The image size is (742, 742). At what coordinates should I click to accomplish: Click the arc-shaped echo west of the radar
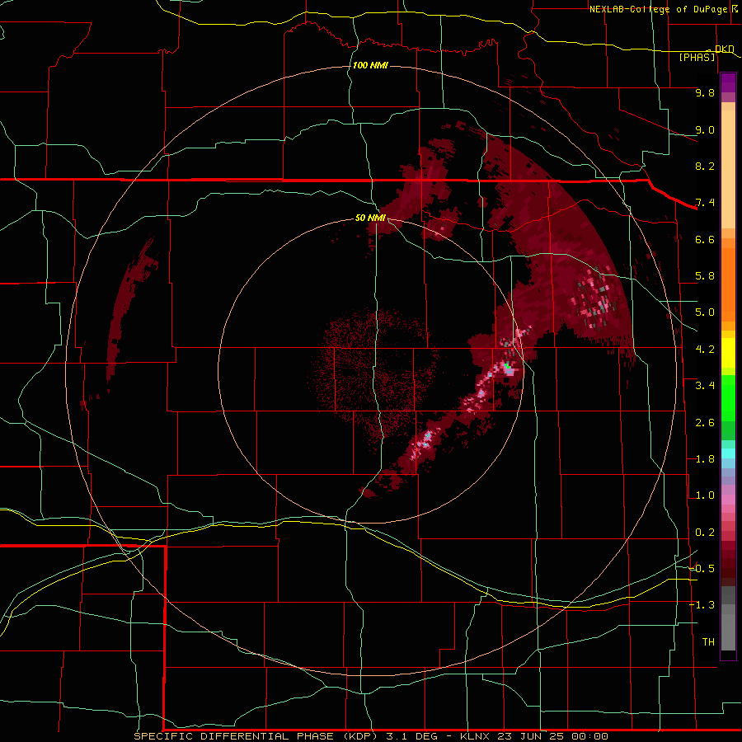(x=130, y=308)
